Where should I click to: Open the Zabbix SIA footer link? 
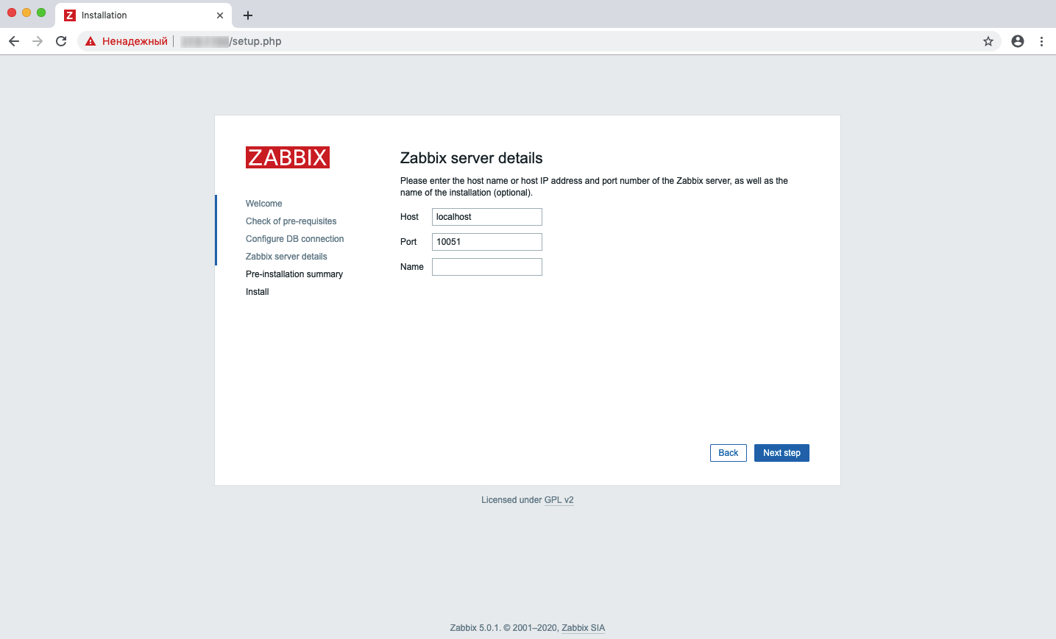coord(583,628)
